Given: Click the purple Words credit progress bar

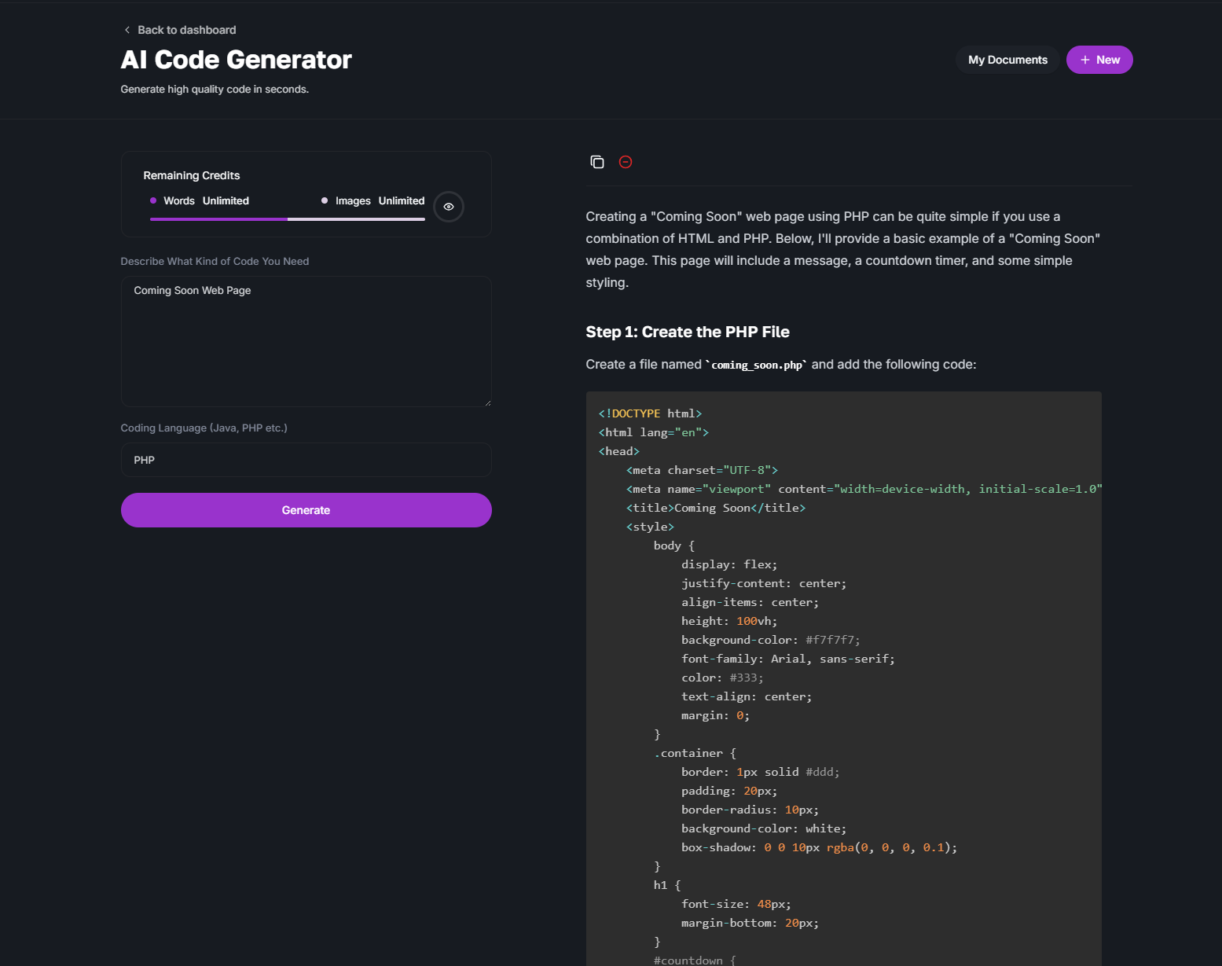Looking at the screenshot, I should (x=218, y=219).
